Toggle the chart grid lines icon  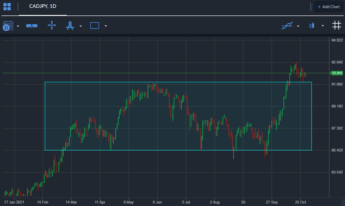[337, 25]
